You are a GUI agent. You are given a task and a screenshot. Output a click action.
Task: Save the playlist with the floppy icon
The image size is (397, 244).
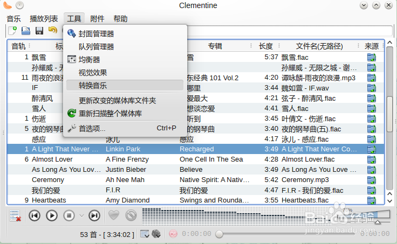[39, 31]
